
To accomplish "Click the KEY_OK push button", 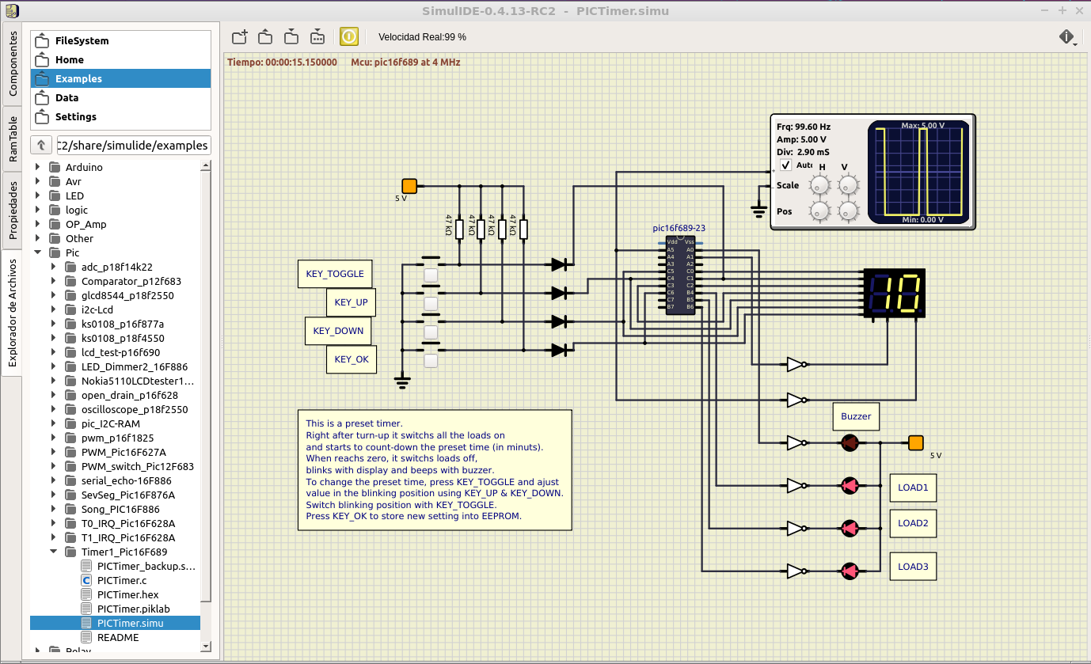I will tap(431, 361).
